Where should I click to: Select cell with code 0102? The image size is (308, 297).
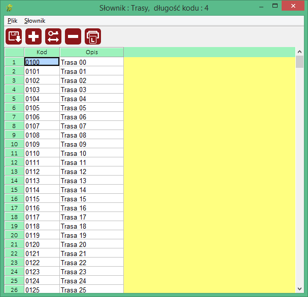[x=42, y=80]
